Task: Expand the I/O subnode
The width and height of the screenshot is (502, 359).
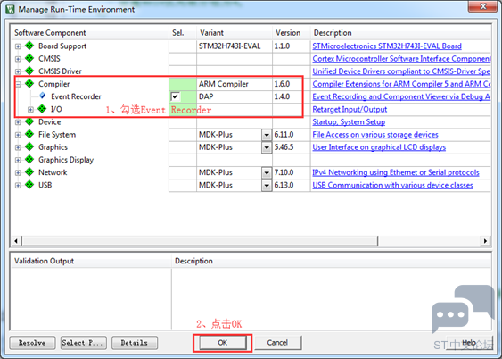Action: tap(30, 110)
